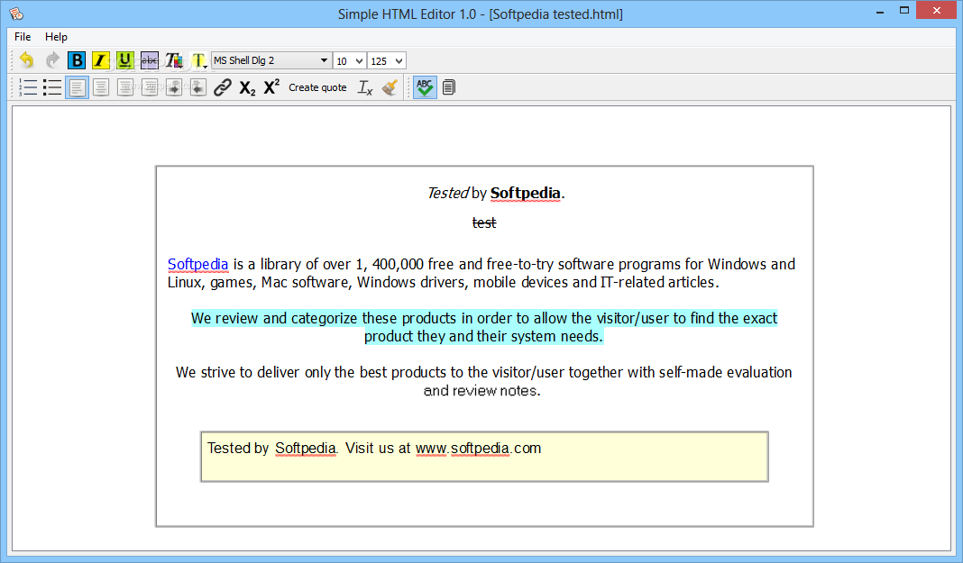Open the font family dropdown
Image resolution: width=963 pixels, height=563 pixels.
[x=271, y=60]
